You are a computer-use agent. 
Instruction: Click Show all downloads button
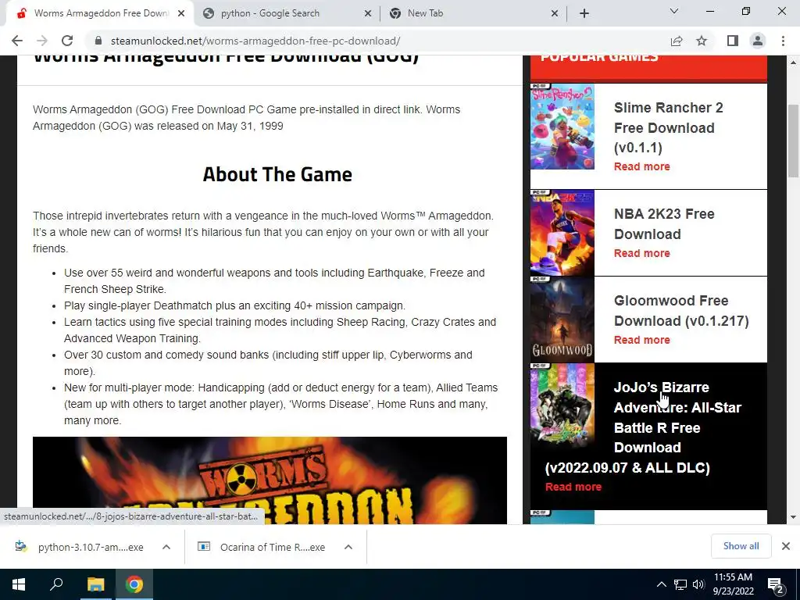point(741,546)
